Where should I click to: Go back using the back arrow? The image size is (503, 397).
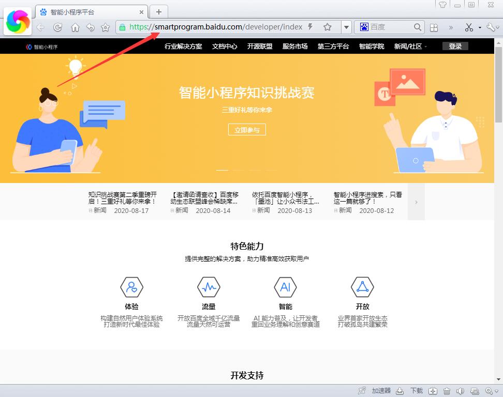click(40, 27)
